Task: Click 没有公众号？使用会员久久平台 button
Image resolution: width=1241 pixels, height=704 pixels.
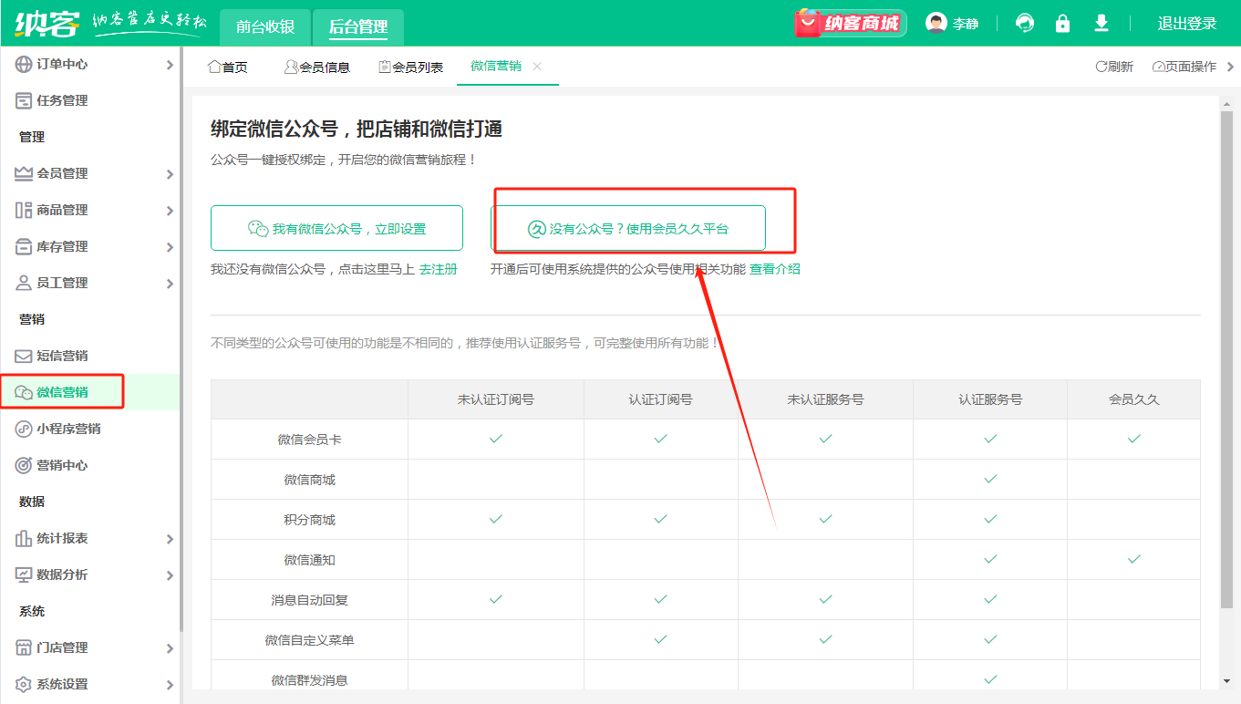Action: pos(628,228)
